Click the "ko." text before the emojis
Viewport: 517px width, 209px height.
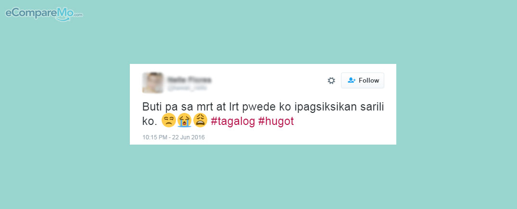pyautogui.click(x=149, y=121)
